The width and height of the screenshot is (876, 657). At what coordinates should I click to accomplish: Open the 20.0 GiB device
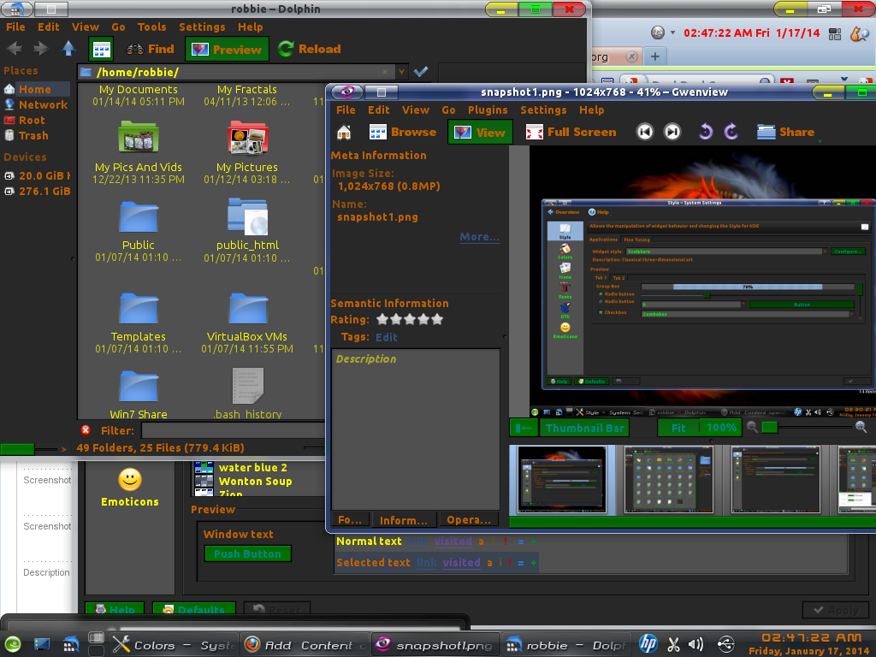(x=37, y=176)
